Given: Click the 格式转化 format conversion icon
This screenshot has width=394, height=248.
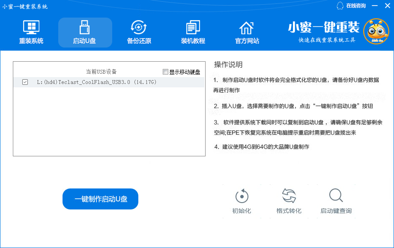Looking at the screenshot, I should click(289, 197).
